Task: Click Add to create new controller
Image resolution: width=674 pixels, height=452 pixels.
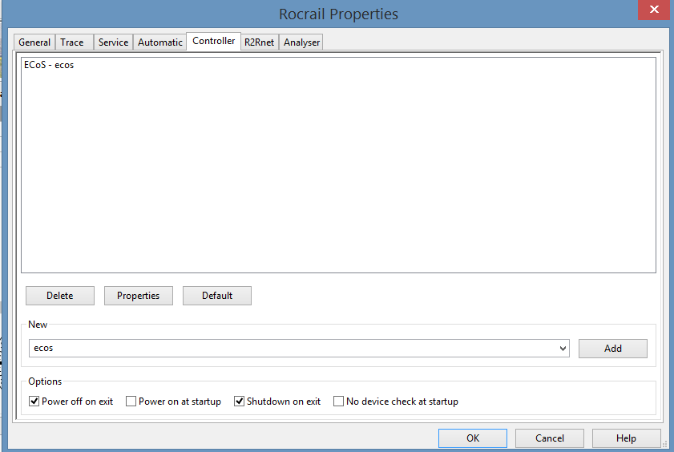Action: [x=613, y=349]
